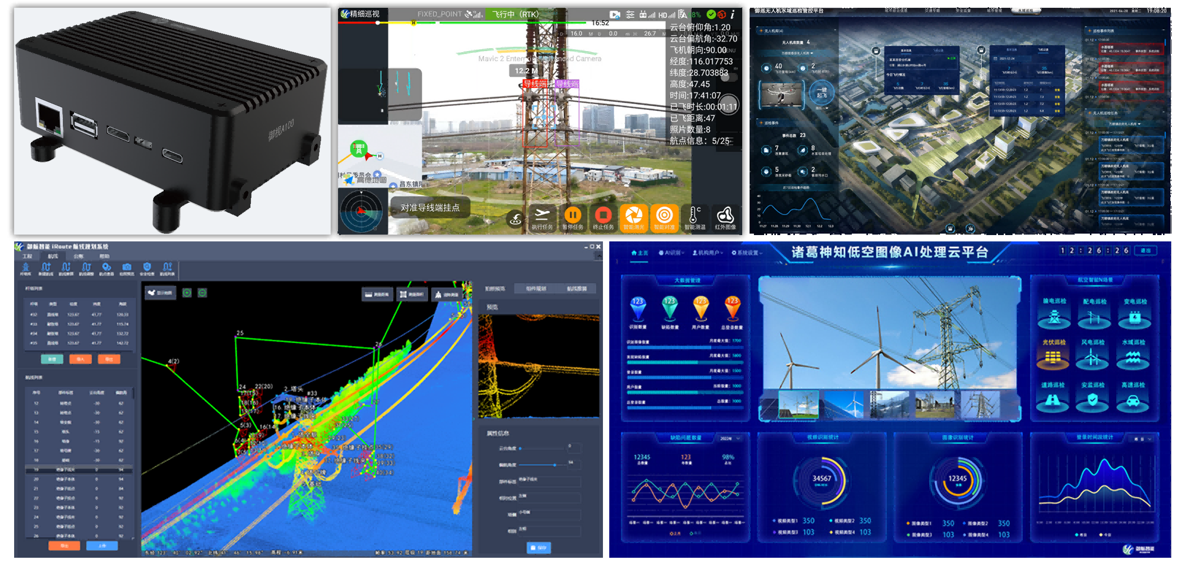The image size is (1183, 567).
Task: Open video playback icon in drone top bar
Action: coord(615,15)
